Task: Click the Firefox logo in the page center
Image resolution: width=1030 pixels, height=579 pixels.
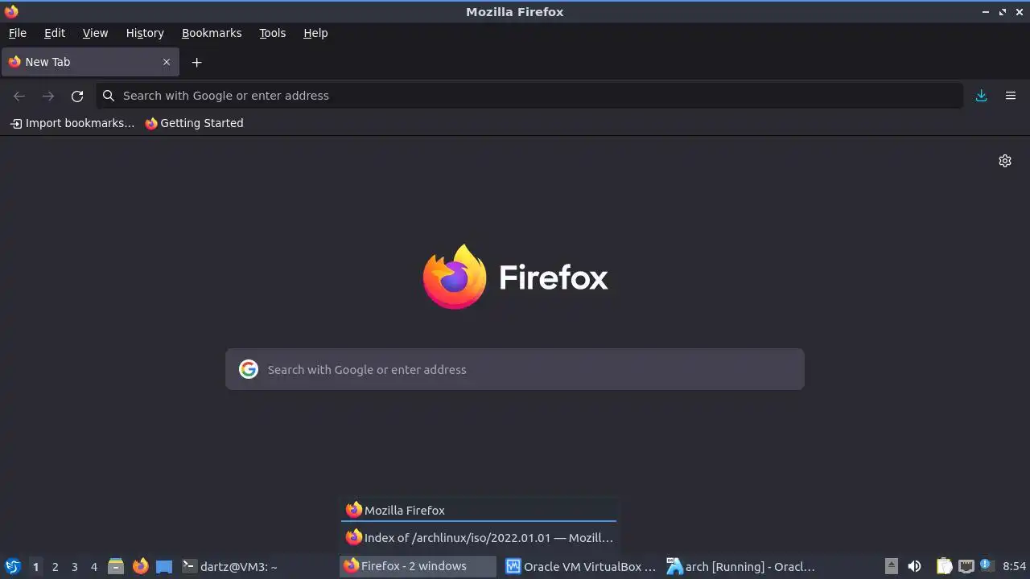Action: click(455, 277)
